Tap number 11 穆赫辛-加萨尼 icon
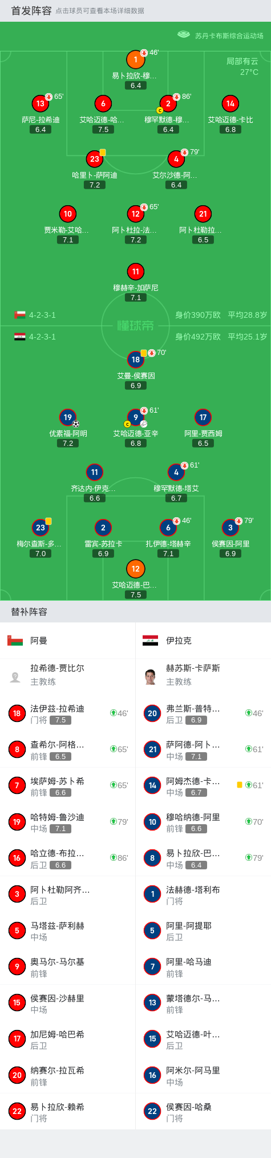 [135, 271]
